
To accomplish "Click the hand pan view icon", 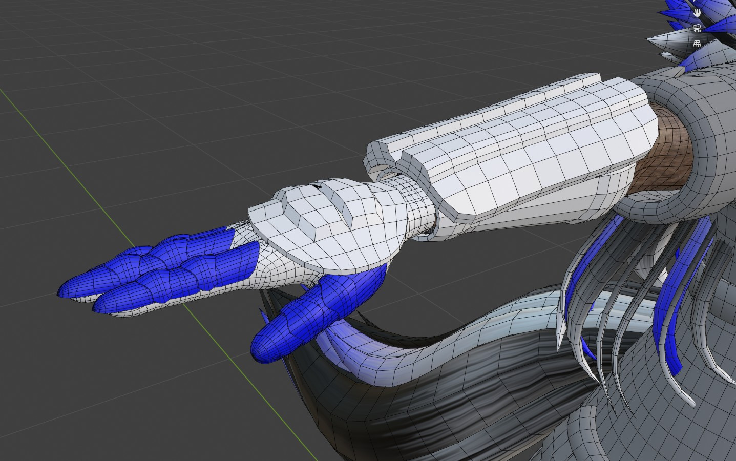I will click(697, 12).
